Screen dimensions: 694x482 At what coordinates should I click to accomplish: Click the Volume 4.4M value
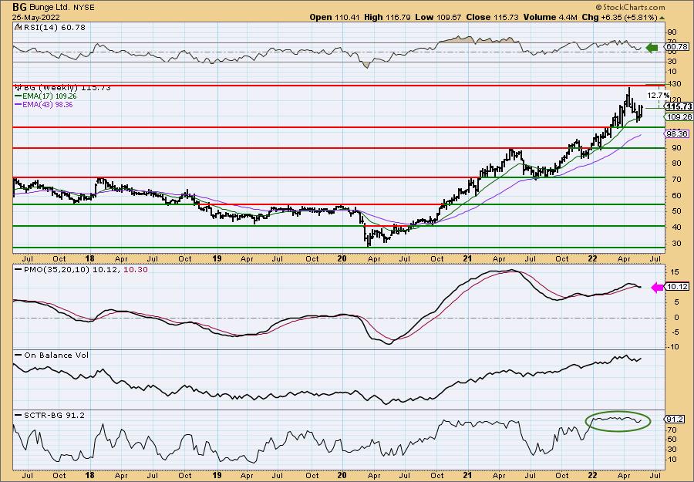tap(550, 17)
